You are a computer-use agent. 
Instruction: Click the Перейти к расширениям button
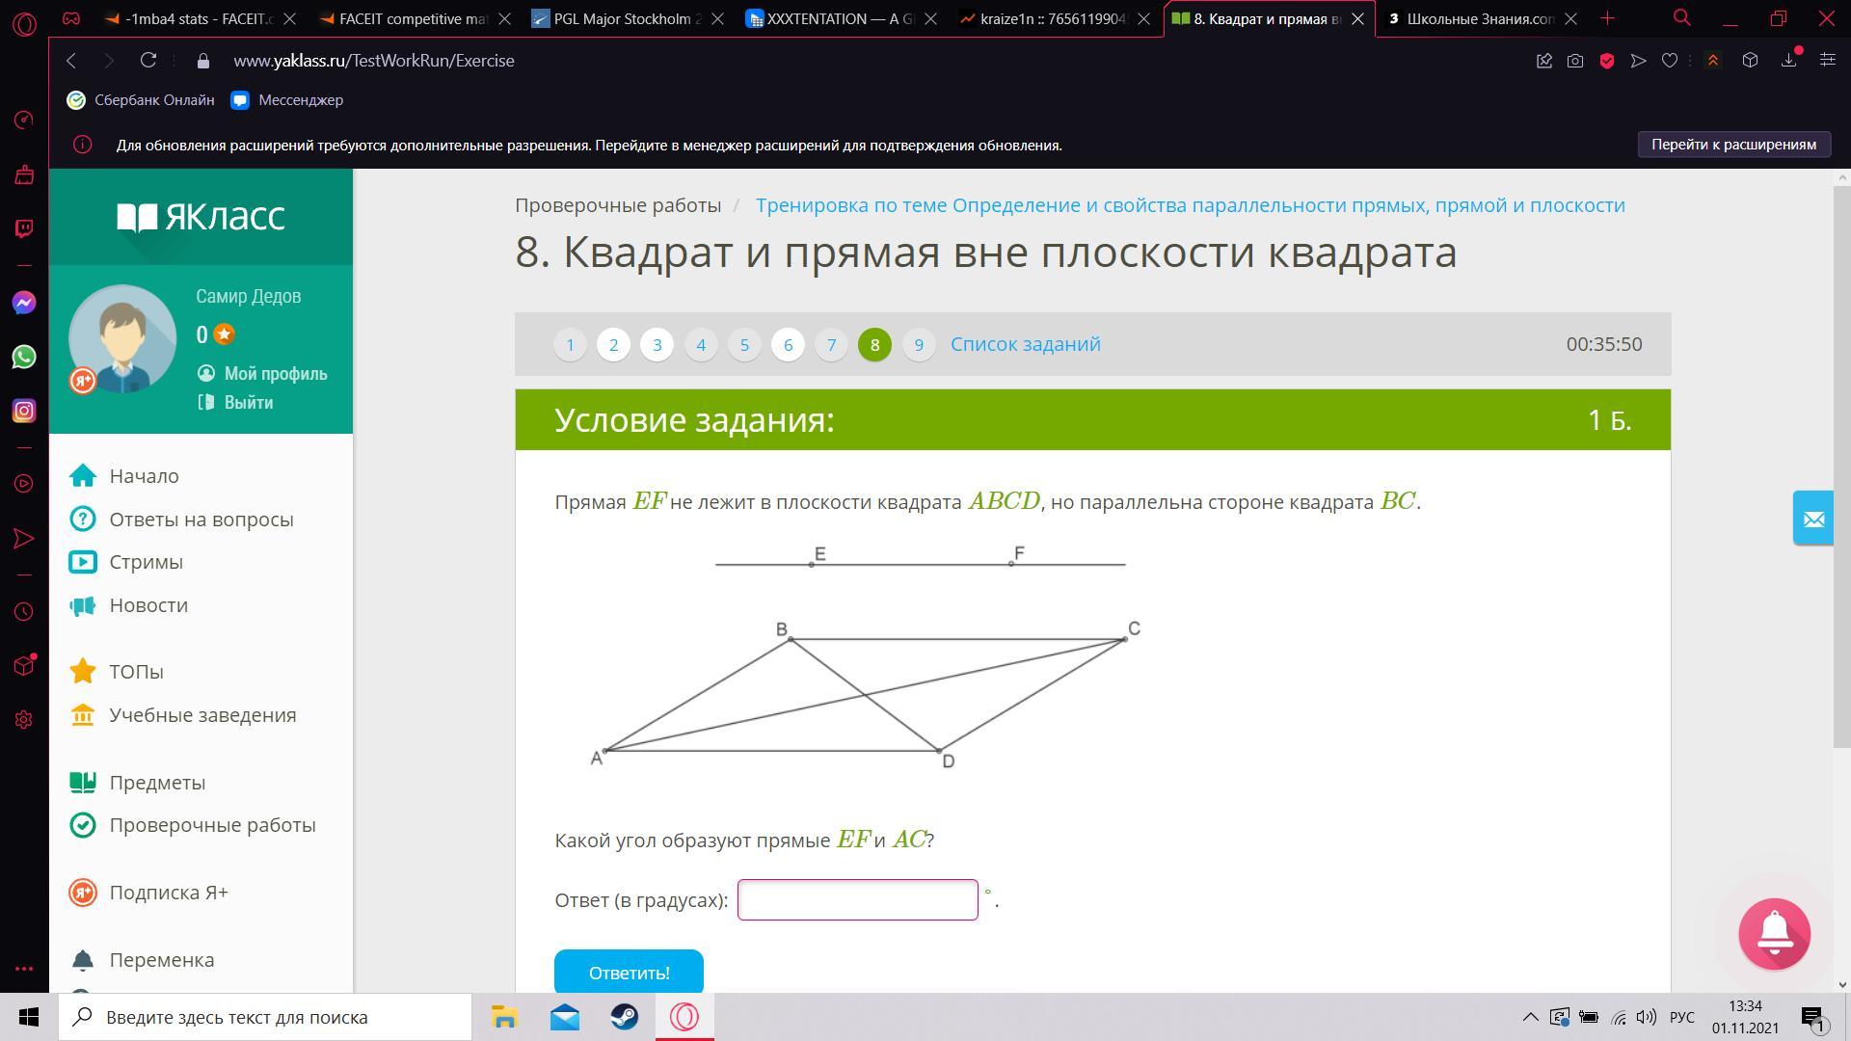pos(1732,145)
